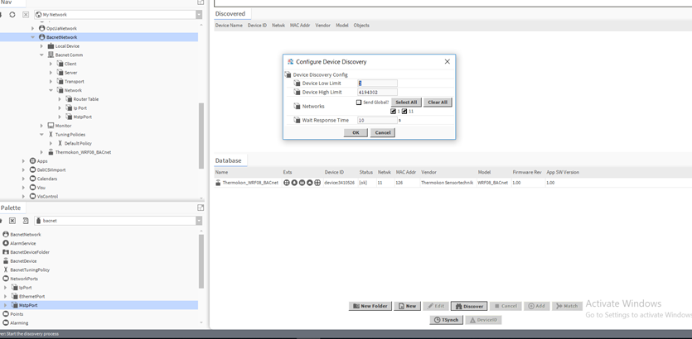Screen dimensions: 692x339
Task: Select the BacnetDevice icon in the Palette
Action: tap(6, 261)
